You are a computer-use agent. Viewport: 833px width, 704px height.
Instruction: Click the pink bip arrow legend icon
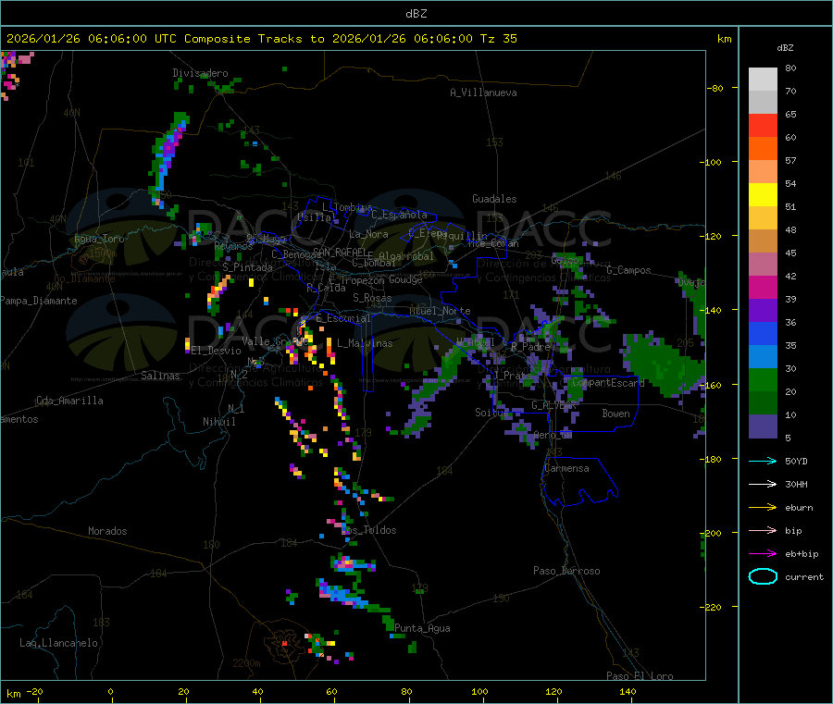point(763,530)
